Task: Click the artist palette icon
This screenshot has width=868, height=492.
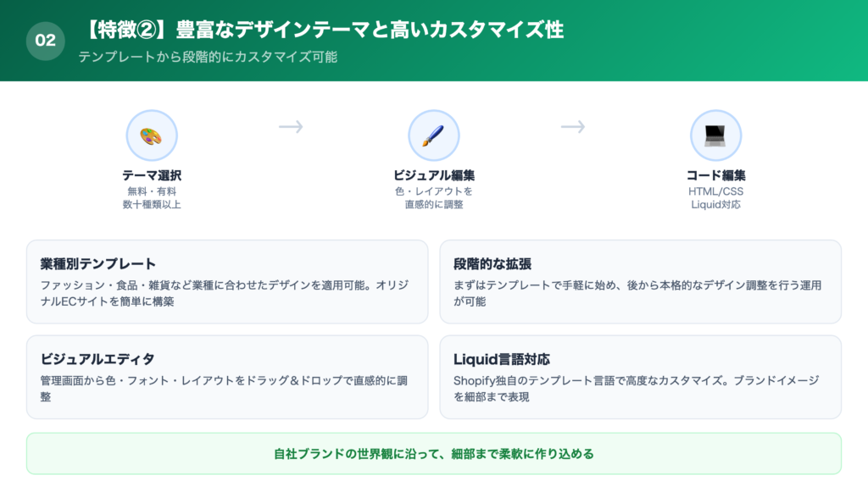Action: pyautogui.click(x=152, y=135)
